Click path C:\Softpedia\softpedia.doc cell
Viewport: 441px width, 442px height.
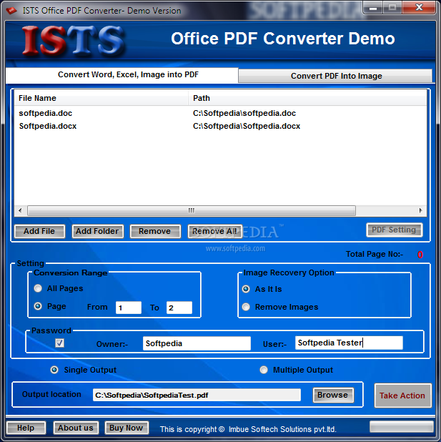coord(244,113)
